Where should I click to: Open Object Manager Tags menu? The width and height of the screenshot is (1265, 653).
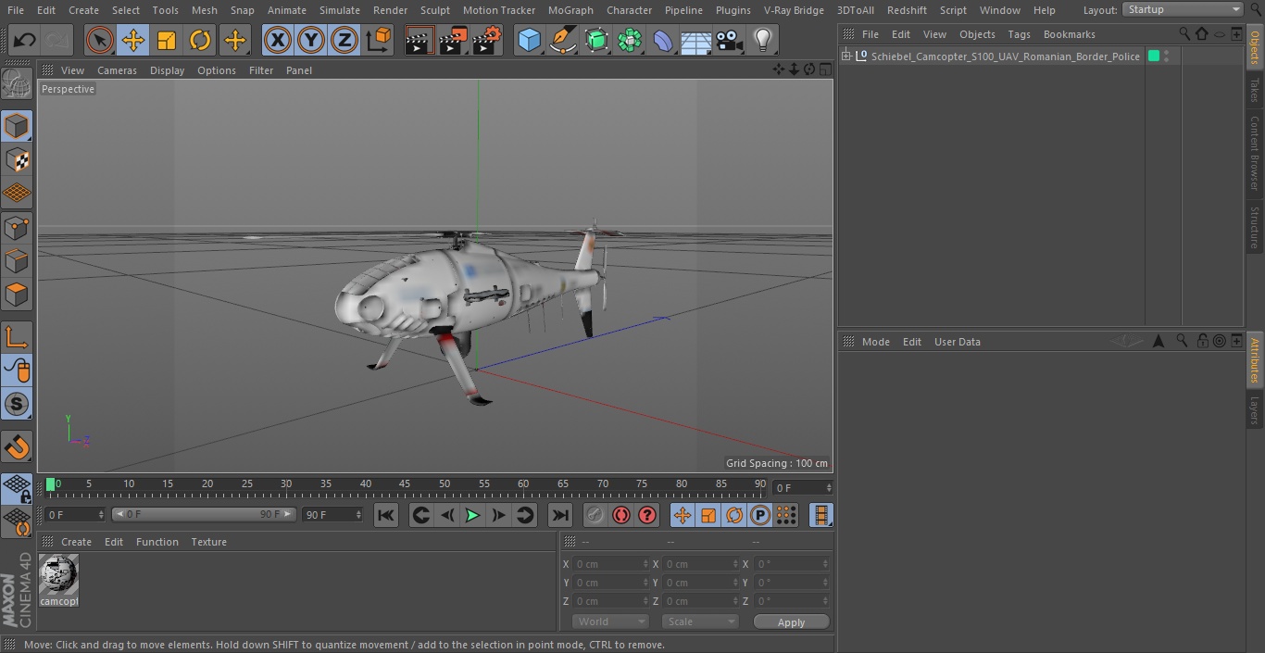pyautogui.click(x=1019, y=34)
